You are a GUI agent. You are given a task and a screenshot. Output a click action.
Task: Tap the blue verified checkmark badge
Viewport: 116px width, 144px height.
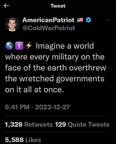point(88,20)
